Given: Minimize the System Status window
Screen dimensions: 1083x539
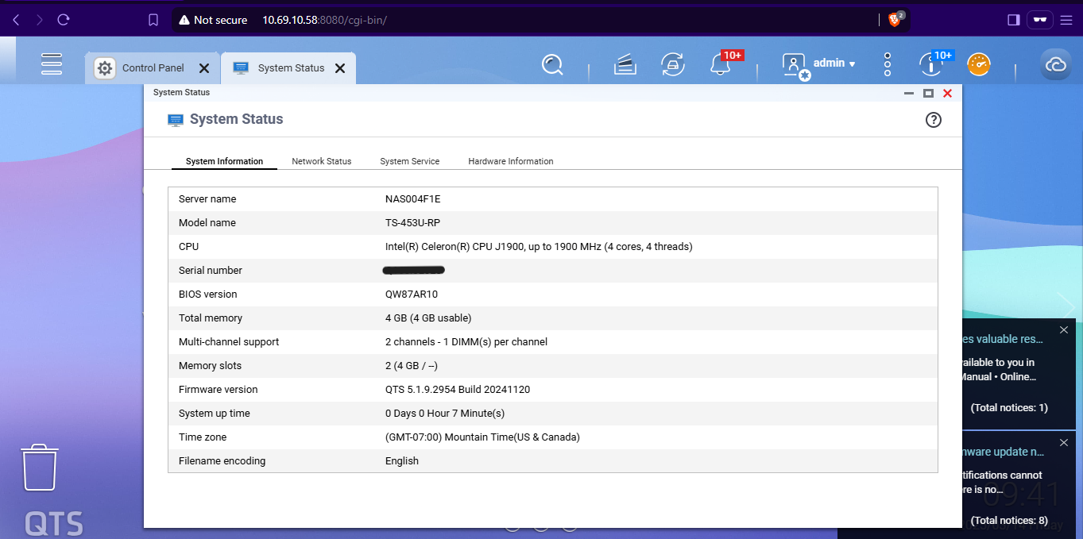Looking at the screenshot, I should 909,93.
